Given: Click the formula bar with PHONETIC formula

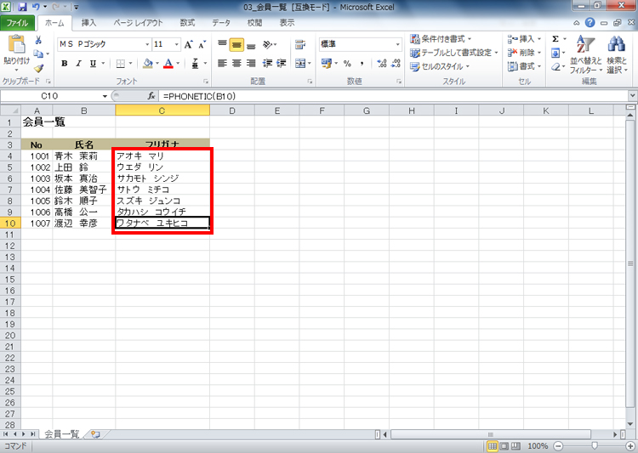Looking at the screenshot, I should pos(393,96).
